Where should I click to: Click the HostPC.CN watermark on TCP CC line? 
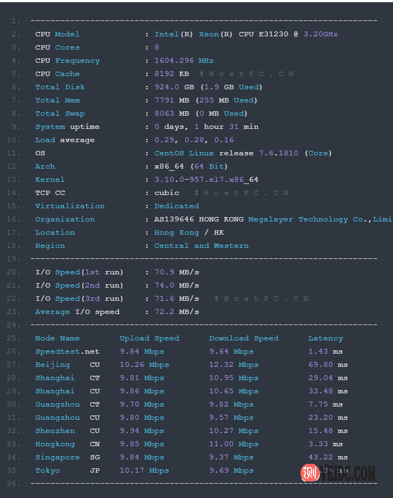click(241, 193)
